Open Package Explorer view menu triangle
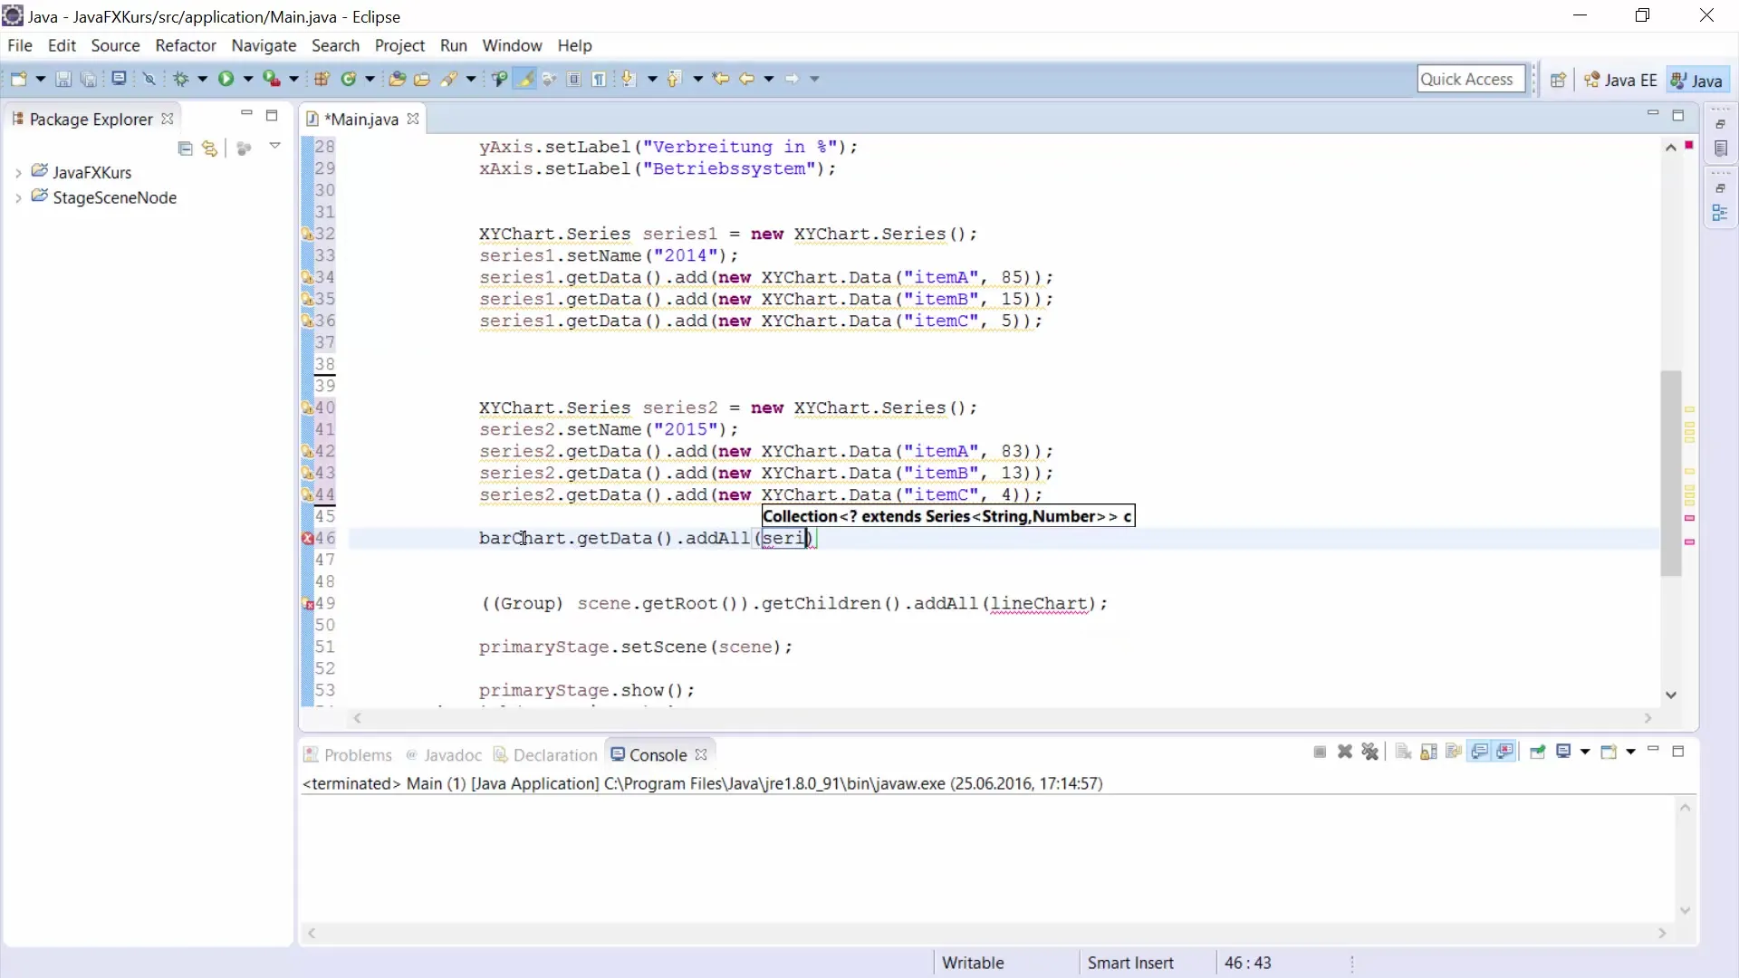This screenshot has height=978, width=1739. click(x=274, y=146)
